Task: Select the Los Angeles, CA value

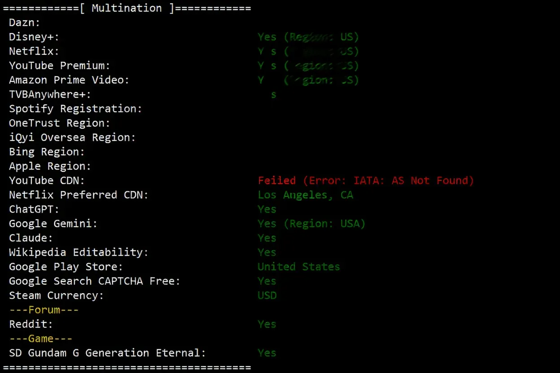Action: pos(305,195)
